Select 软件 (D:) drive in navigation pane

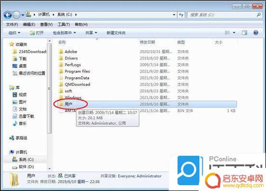(23, 167)
